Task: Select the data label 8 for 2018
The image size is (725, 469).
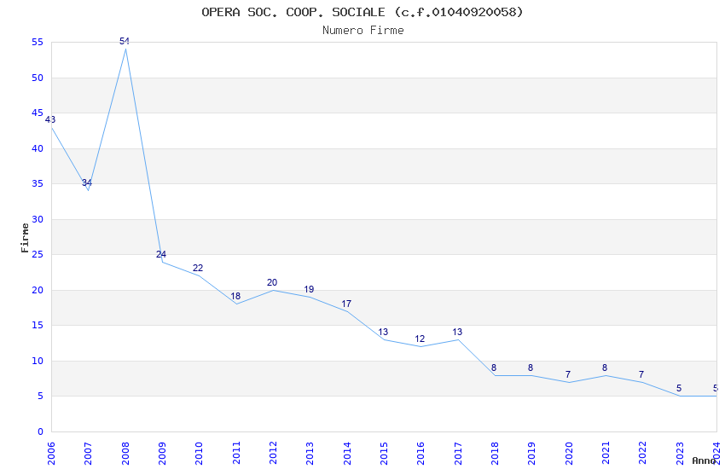Action: 494,368
